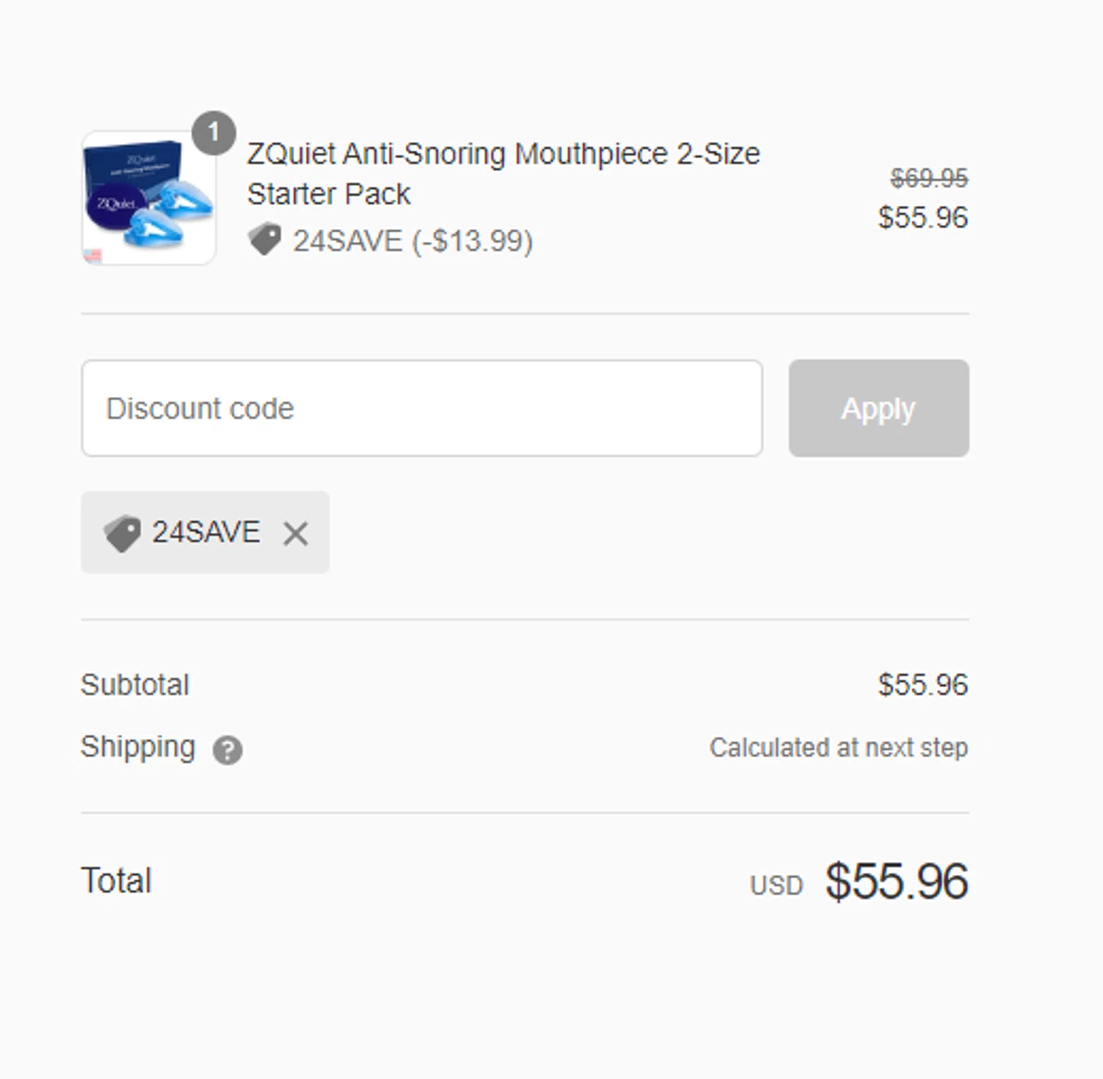Click the crossed-out $69.95 original price
The width and height of the screenshot is (1103, 1079).
[x=929, y=178]
